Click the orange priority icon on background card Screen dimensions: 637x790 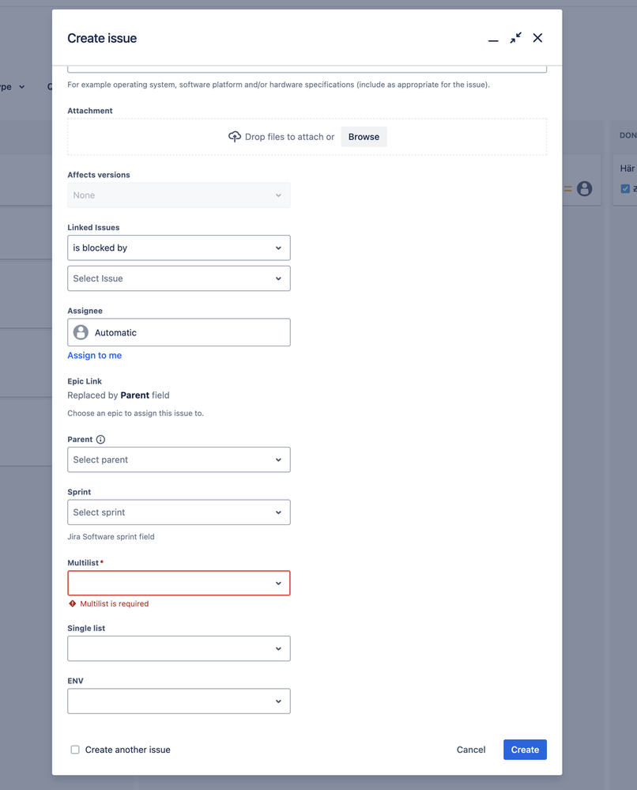[x=567, y=189]
